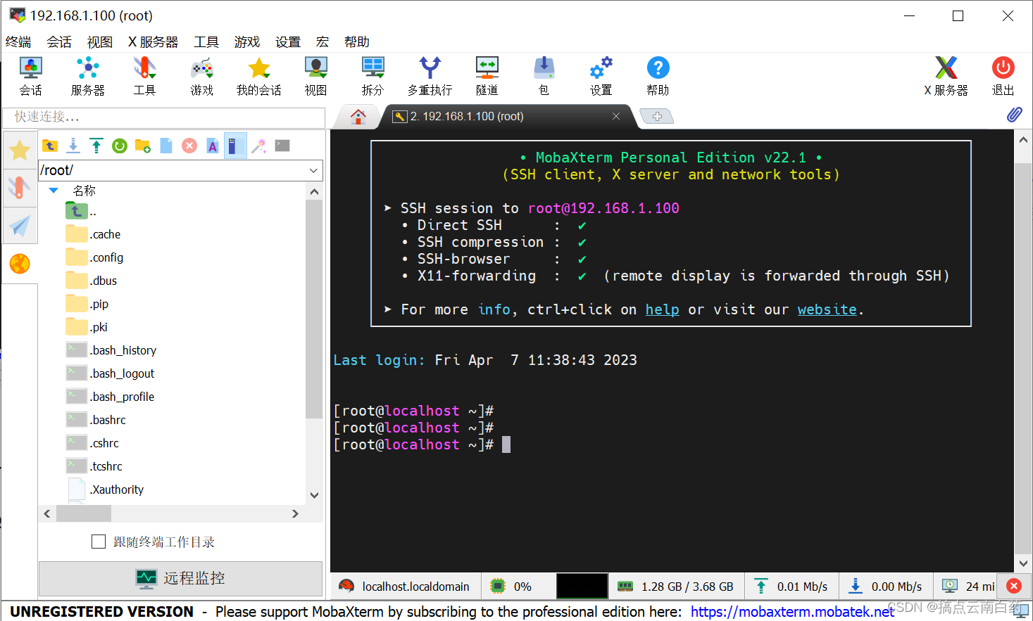Go to parent folder in SFTP toolbar
This screenshot has height=621, width=1033.
[50, 146]
